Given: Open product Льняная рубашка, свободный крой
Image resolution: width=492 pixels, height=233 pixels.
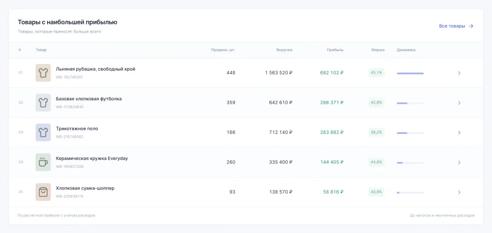Looking at the screenshot, I should [x=95, y=69].
